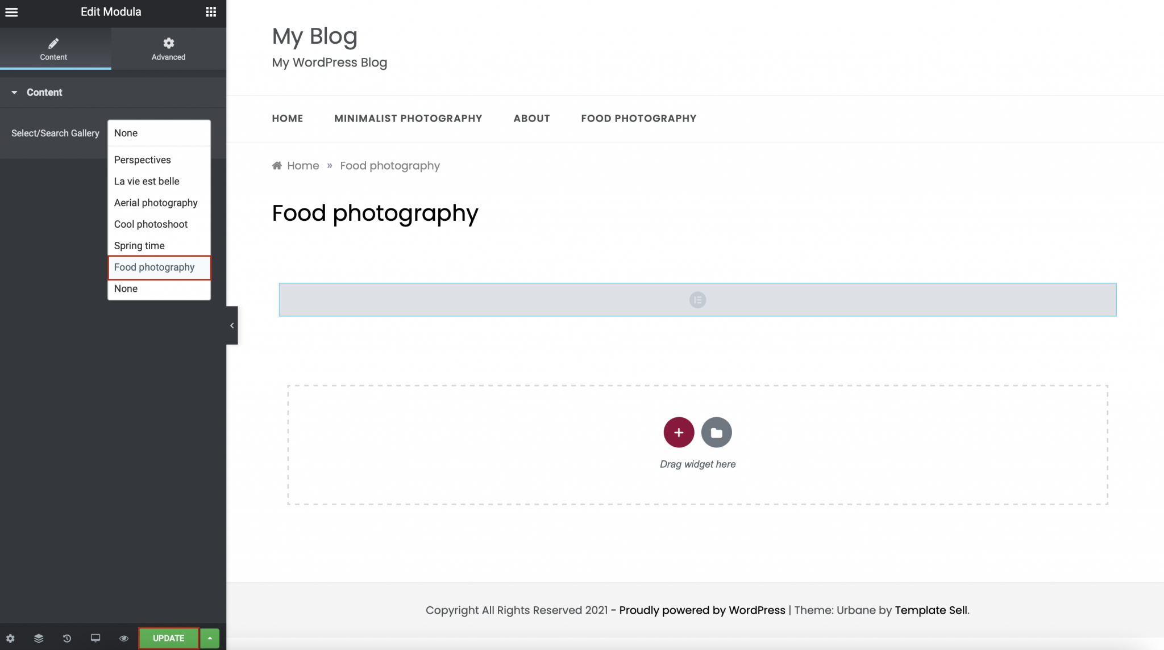The image size is (1164, 650).
Task: Switch responsive mode via monitor icon
Action: 95,638
